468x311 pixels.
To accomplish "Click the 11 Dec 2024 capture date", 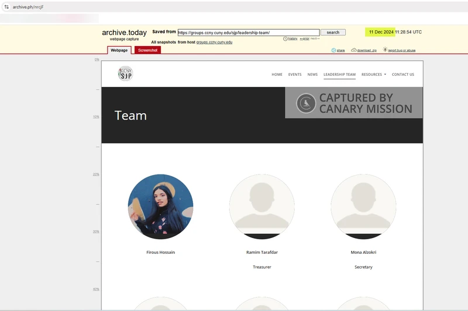I will [381, 32].
